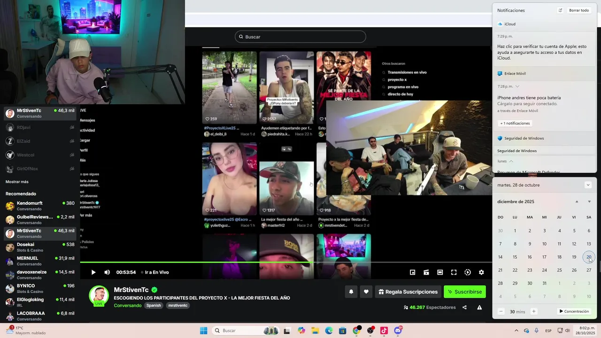Image resolution: width=601 pixels, height=338 pixels.
Task: Click the Buscar search field in the stream
Action: (300, 37)
